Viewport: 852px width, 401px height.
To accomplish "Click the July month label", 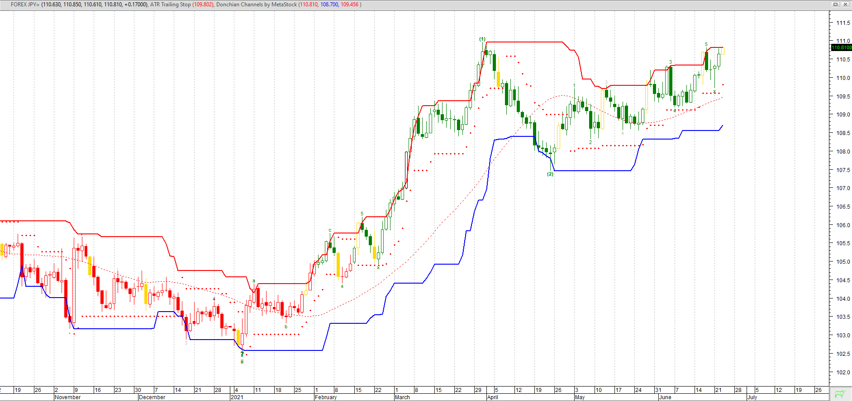I will click(752, 397).
